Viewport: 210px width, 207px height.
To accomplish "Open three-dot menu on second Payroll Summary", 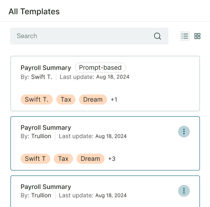I will tap(184, 131).
